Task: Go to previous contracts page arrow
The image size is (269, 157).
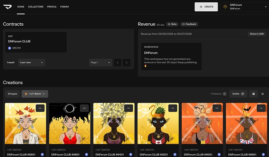Action: [x=117, y=63]
